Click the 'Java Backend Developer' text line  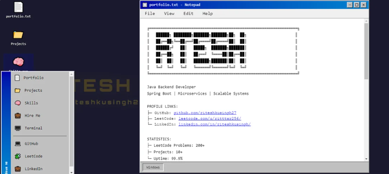(171, 87)
